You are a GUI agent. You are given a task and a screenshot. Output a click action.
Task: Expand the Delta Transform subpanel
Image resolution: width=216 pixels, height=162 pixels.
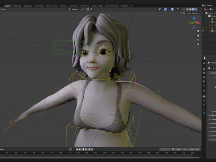[x=211, y=111]
